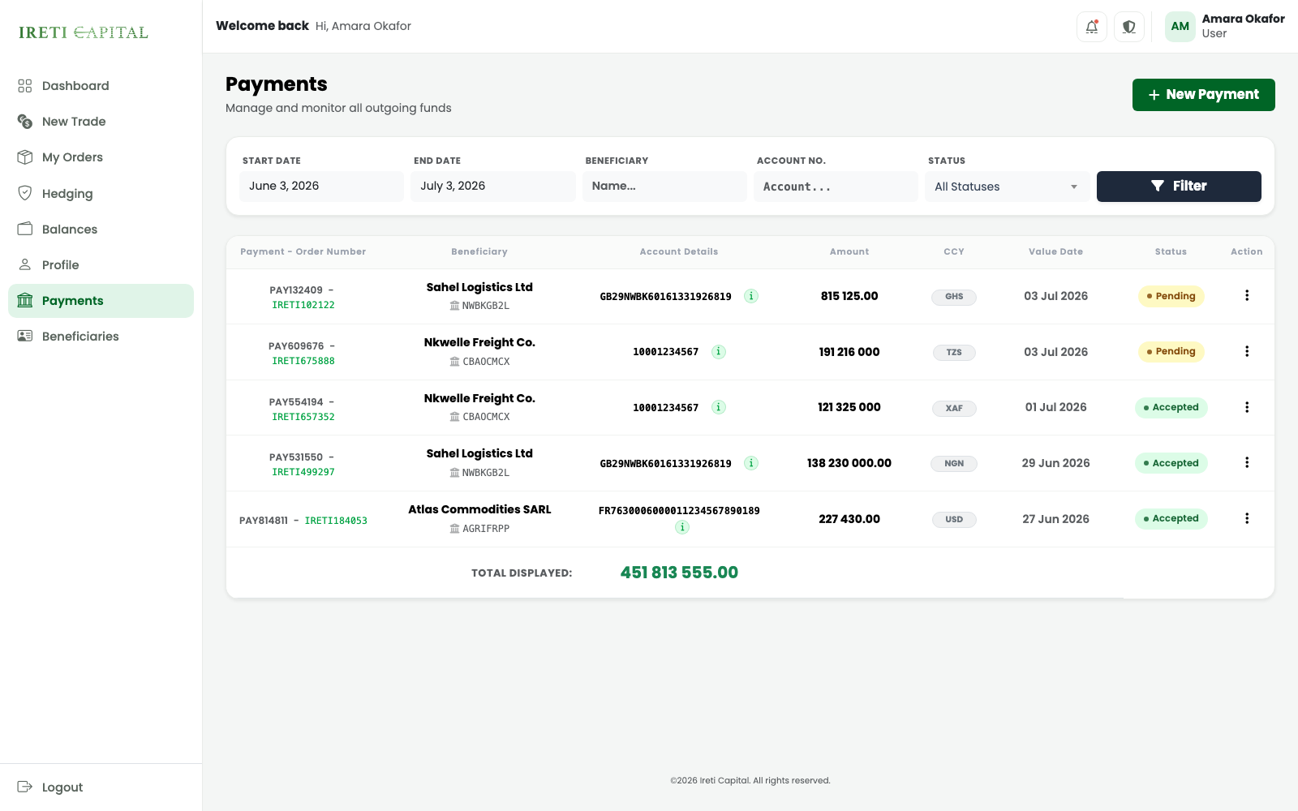Open info icon for PAY531550 account

[751, 463]
